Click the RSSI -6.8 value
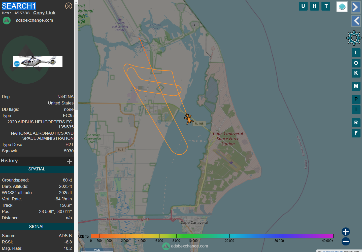The image size is (362, 252). 68,242
